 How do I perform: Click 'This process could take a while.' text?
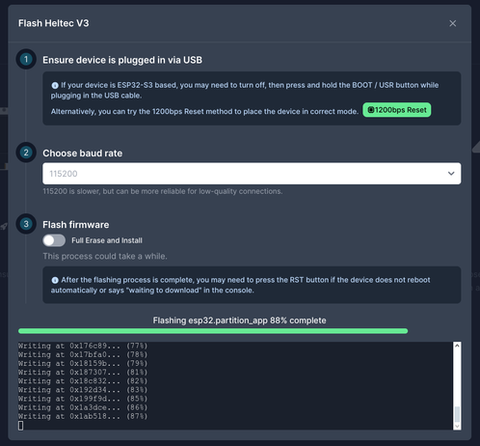coord(105,256)
